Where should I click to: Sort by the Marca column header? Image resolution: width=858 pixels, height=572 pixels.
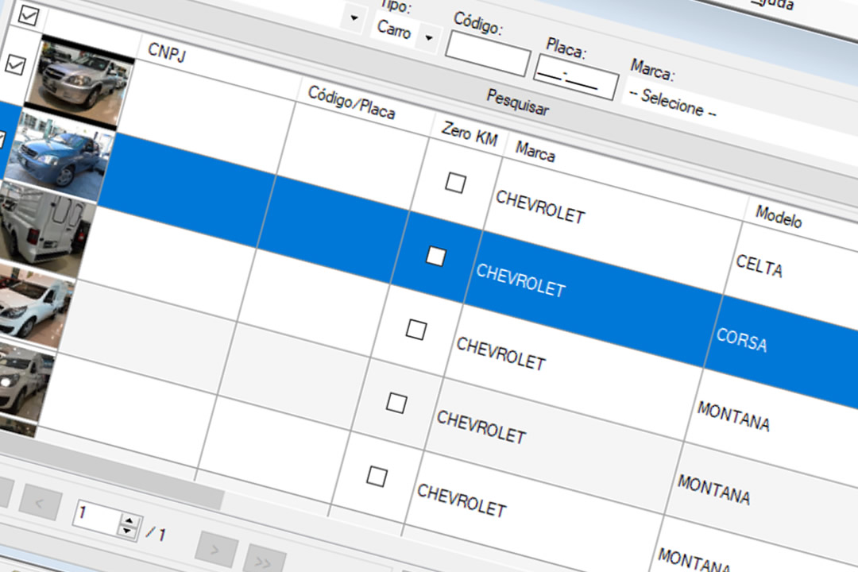click(535, 153)
